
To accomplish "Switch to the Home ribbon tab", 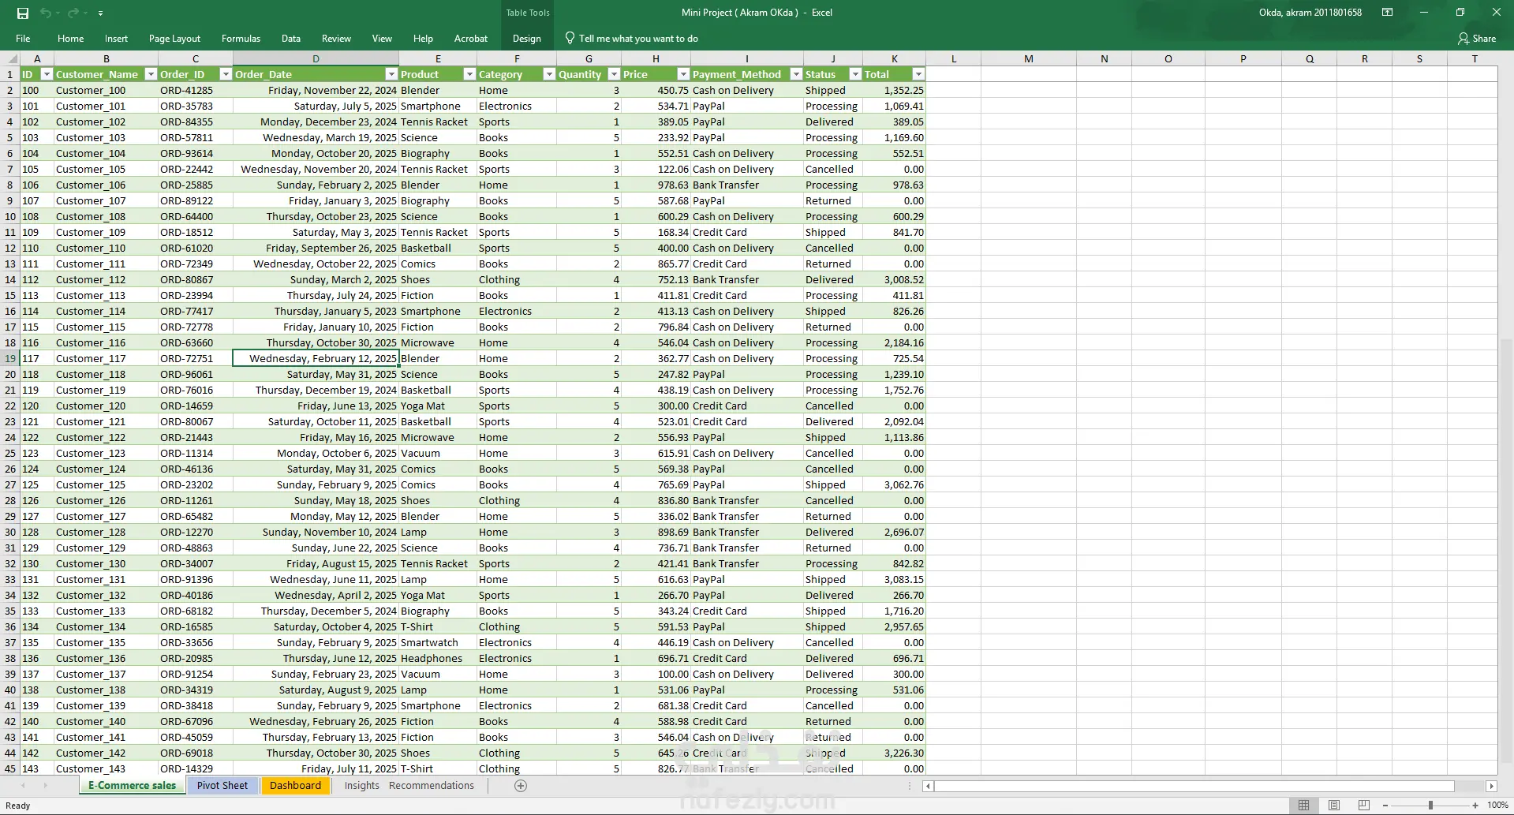I will coord(70,38).
